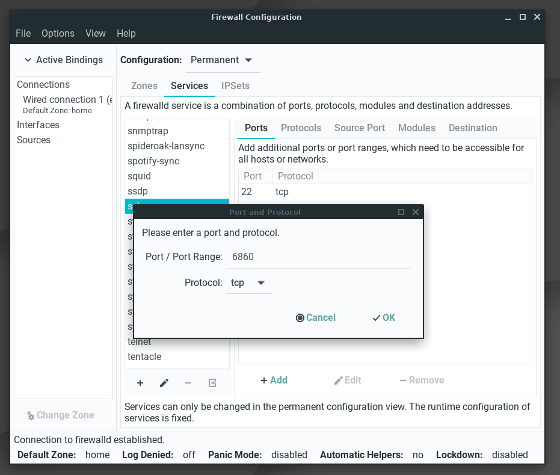
Task: Select Wired connection 1 under Connections
Action: pyautogui.click(x=66, y=100)
